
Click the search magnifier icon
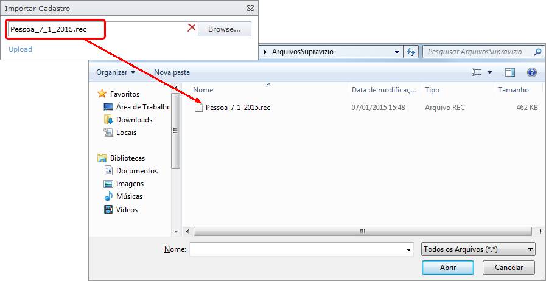(537, 52)
